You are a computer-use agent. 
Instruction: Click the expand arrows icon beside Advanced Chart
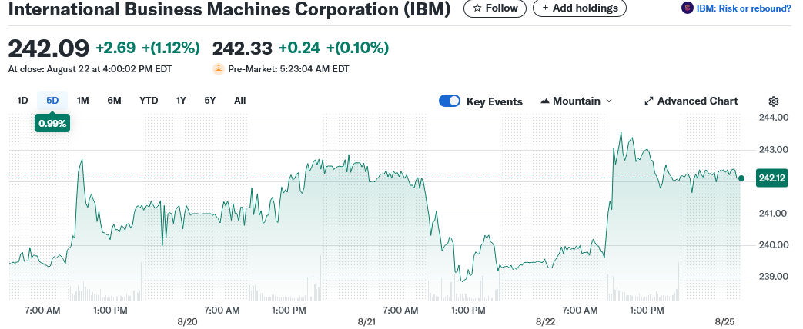click(x=649, y=101)
